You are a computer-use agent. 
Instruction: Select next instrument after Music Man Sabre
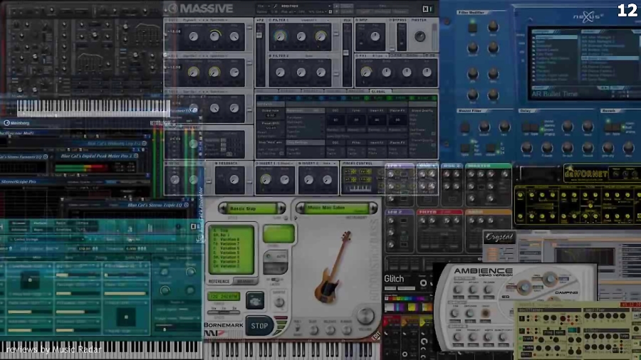tap(372, 208)
